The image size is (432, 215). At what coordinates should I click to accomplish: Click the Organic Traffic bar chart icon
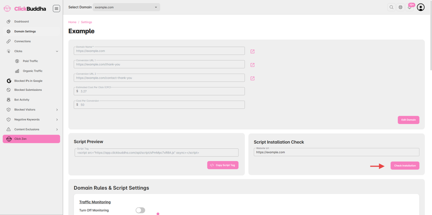point(17,71)
